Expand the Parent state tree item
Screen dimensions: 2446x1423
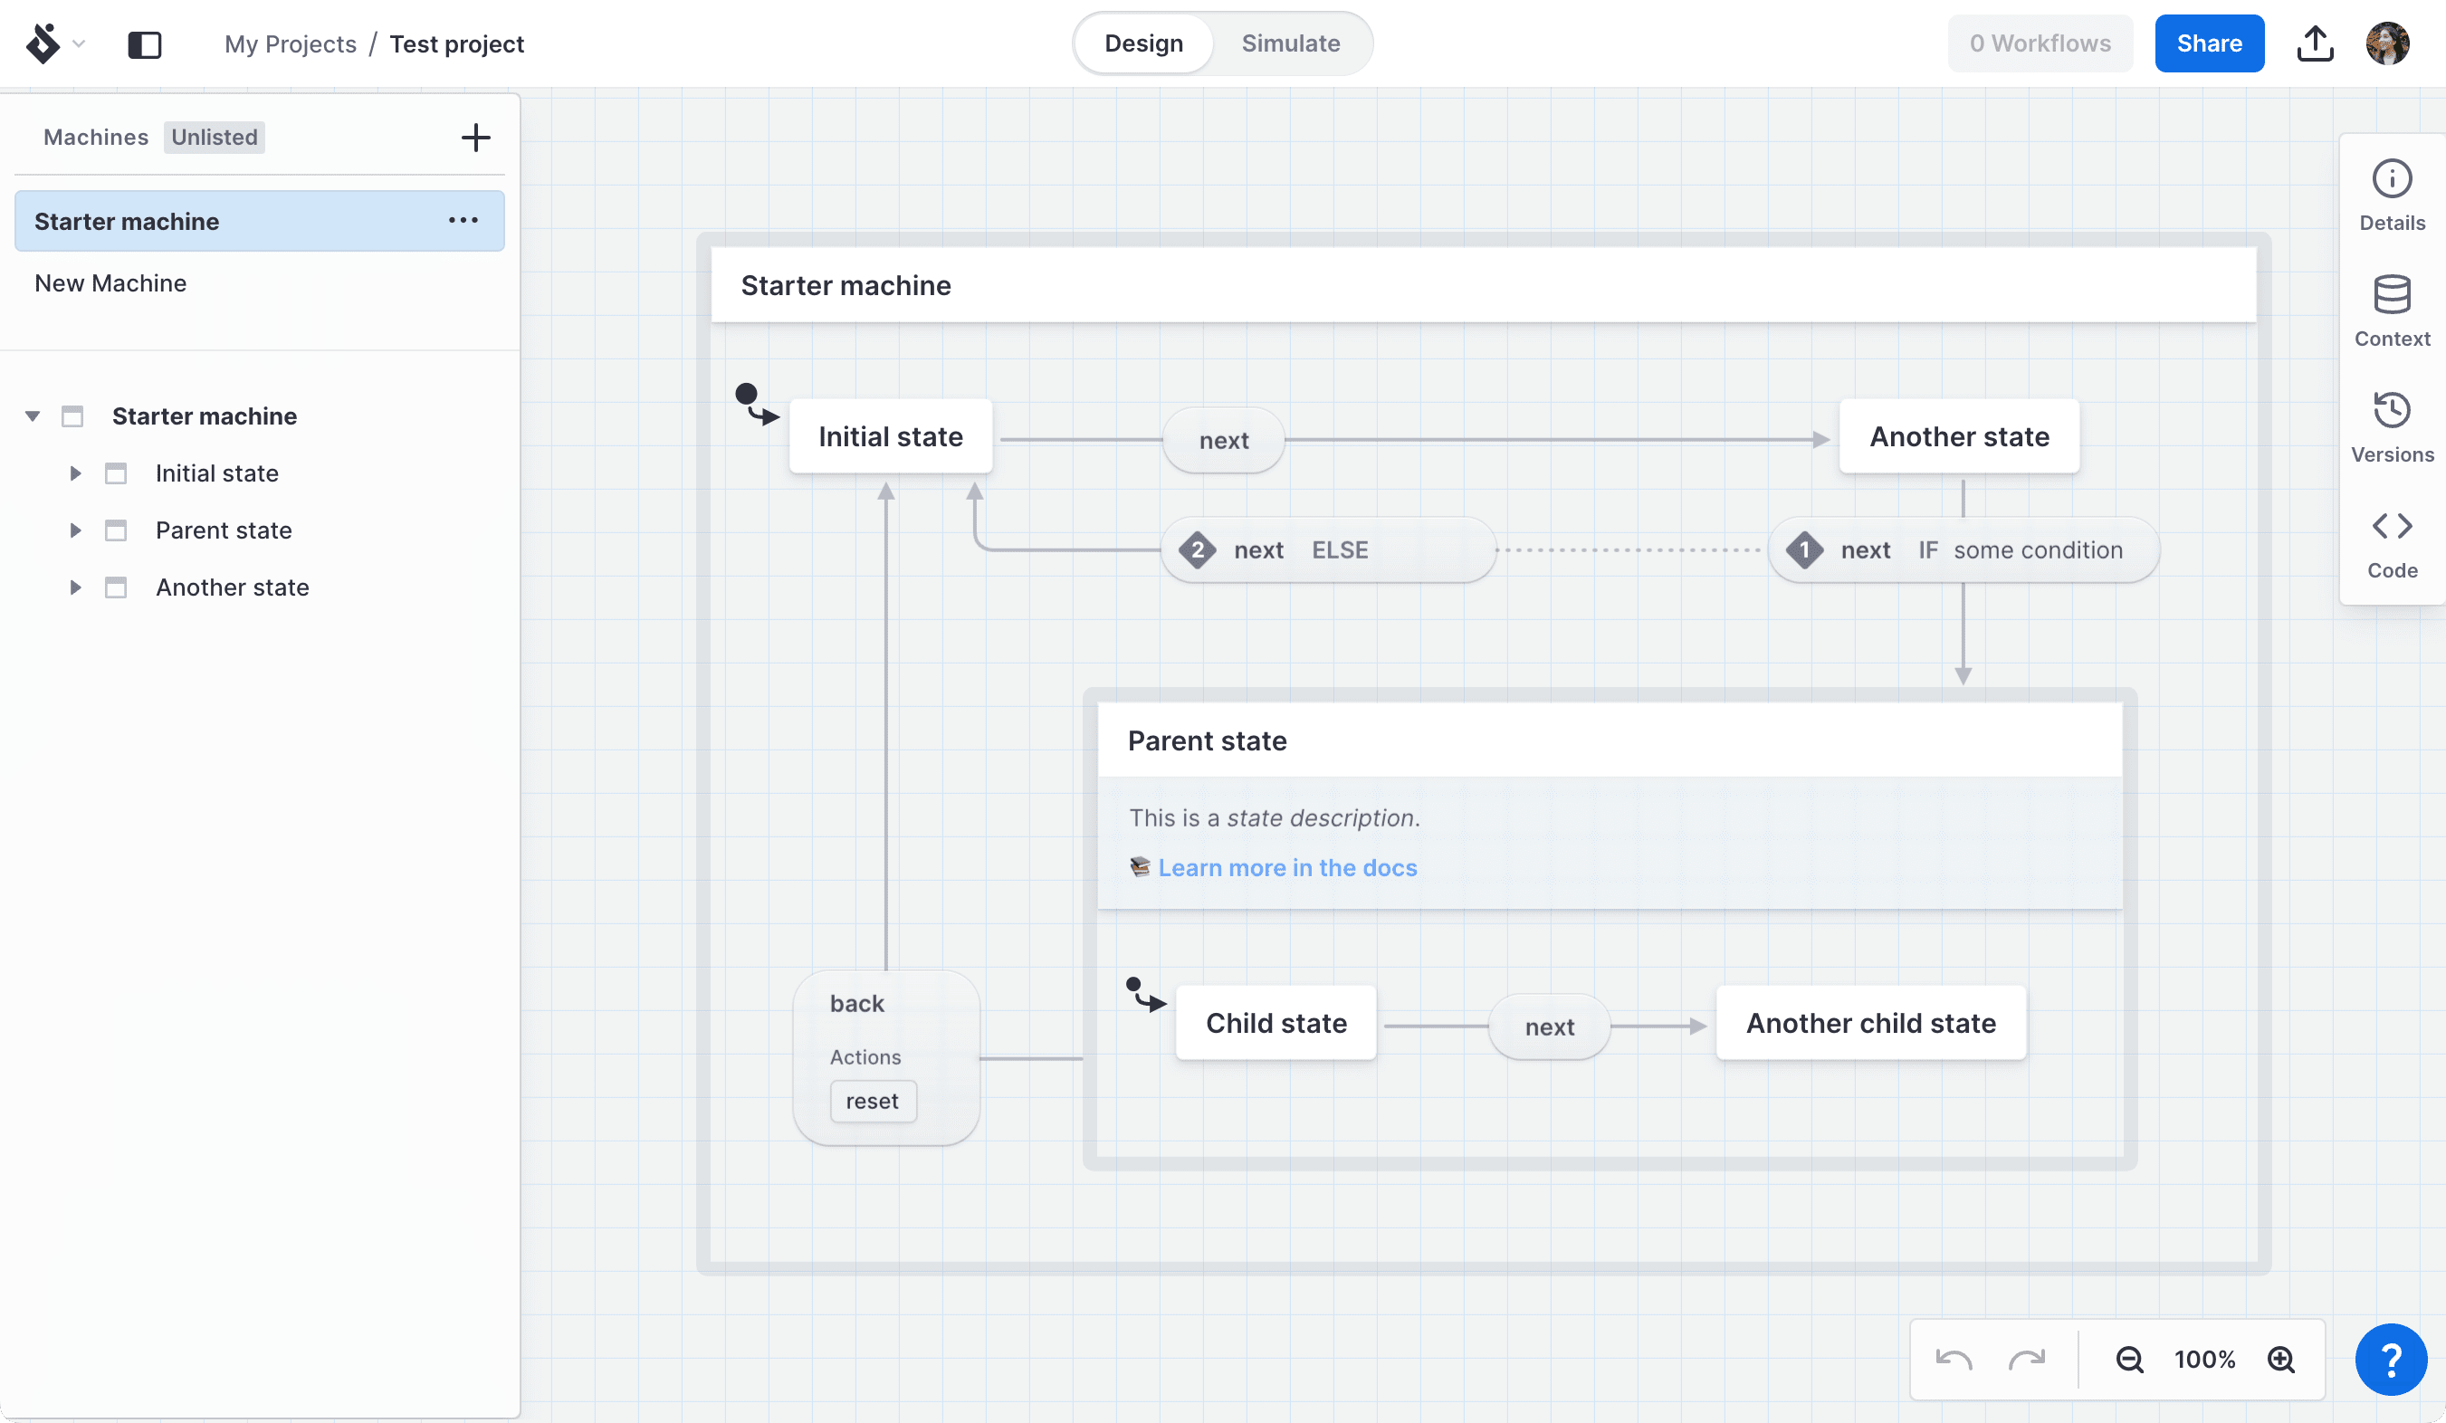pos(75,530)
